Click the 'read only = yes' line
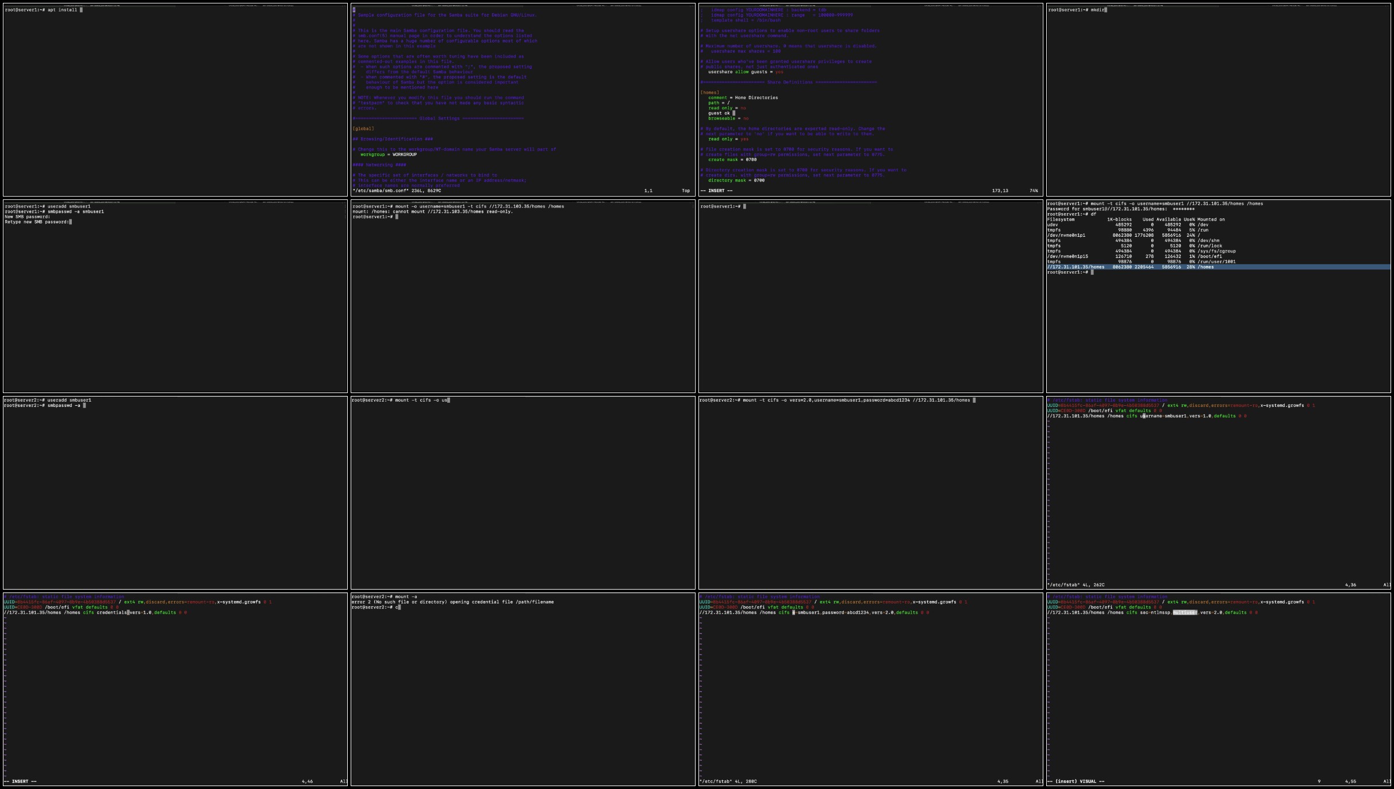Viewport: 1394px width, 789px height. coord(728,139)
